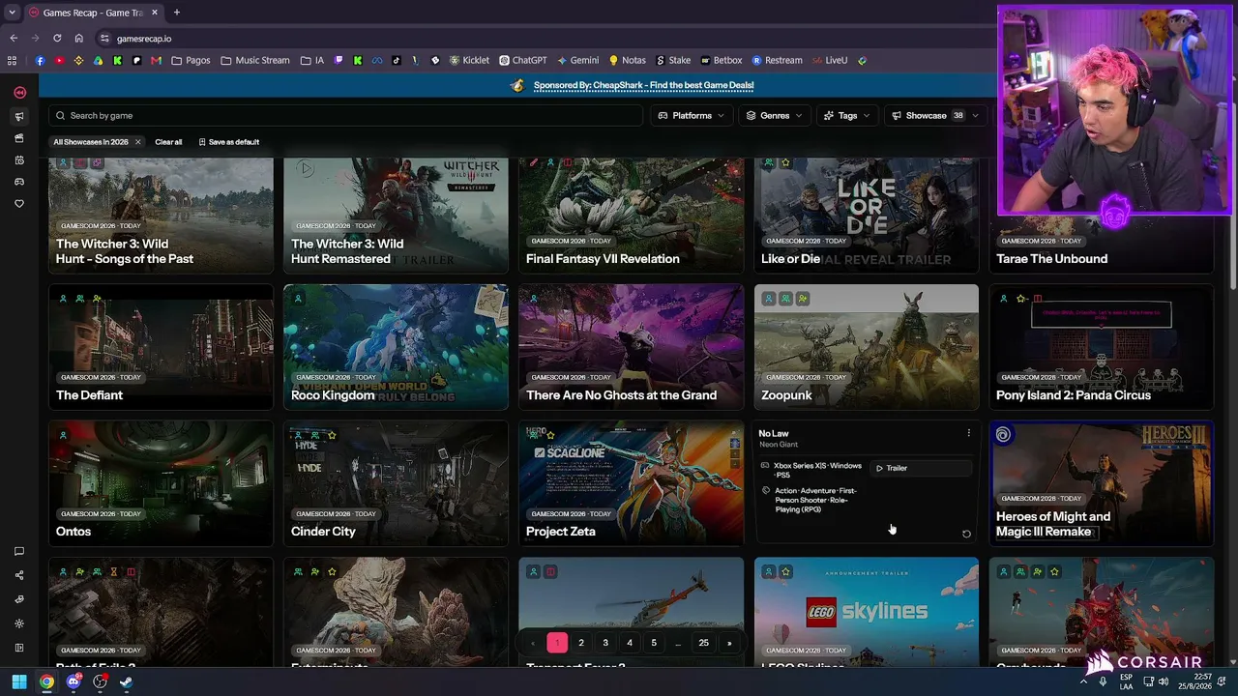Go to the next results page
Screen dimensions: 1238x696
729,643
